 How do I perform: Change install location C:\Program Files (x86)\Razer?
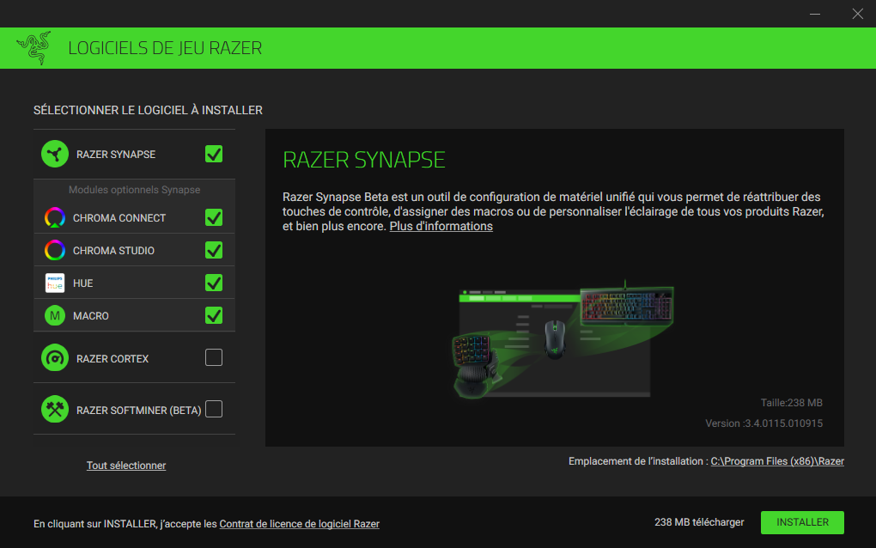777,461
